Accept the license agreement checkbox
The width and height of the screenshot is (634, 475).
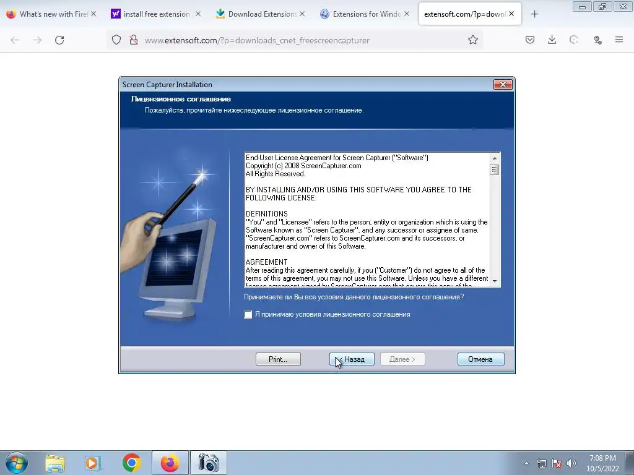click(x=248, y=314)
